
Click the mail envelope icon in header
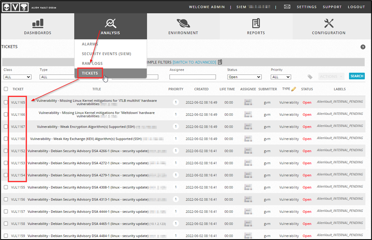287,7
